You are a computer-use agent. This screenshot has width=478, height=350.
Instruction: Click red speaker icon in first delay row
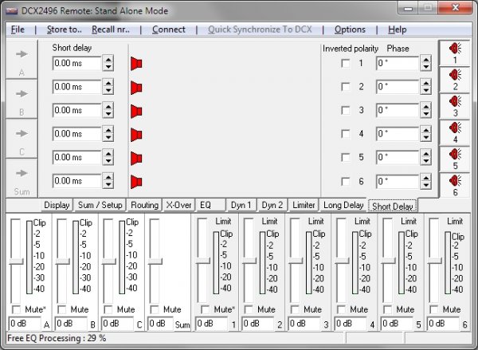(136, 64)
